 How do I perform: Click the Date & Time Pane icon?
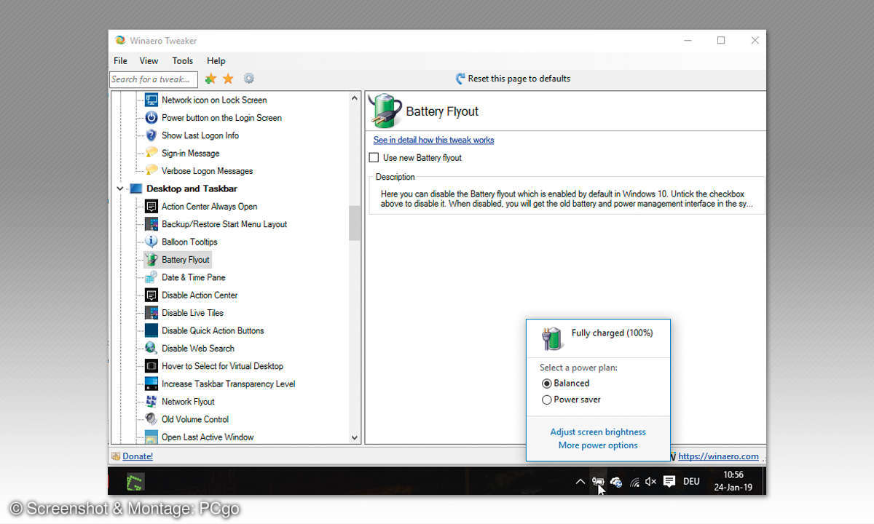(x=151, y=277)
